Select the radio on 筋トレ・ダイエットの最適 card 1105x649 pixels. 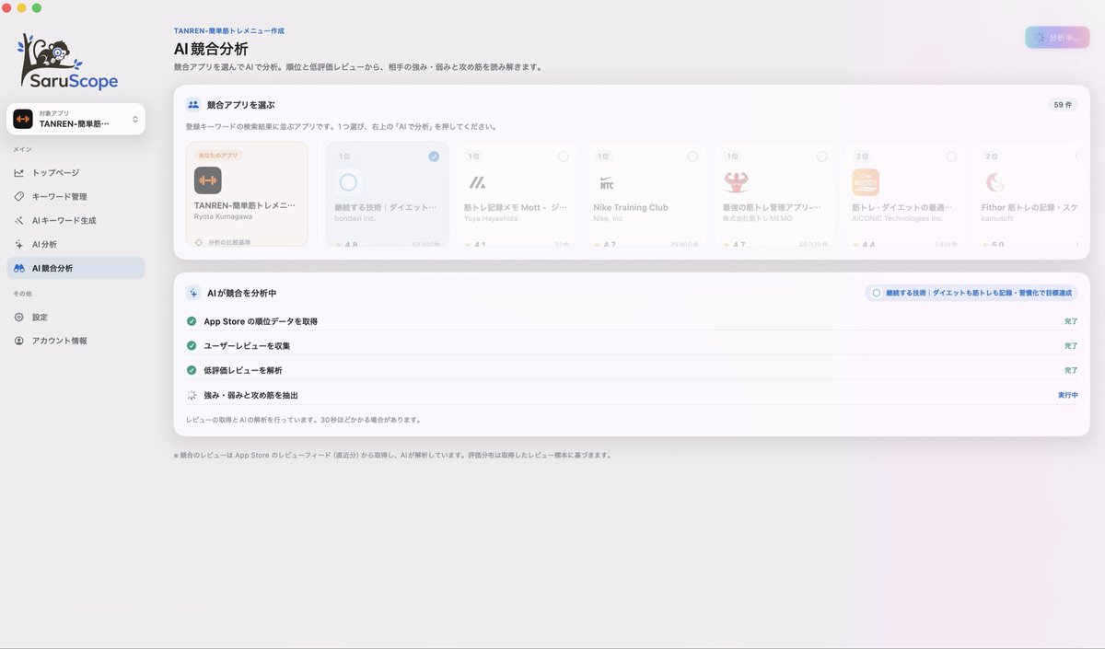click(x=950, y=156)
